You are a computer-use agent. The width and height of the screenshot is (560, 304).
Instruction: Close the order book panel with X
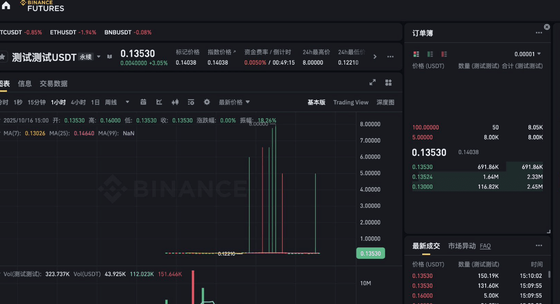(547, 27)
